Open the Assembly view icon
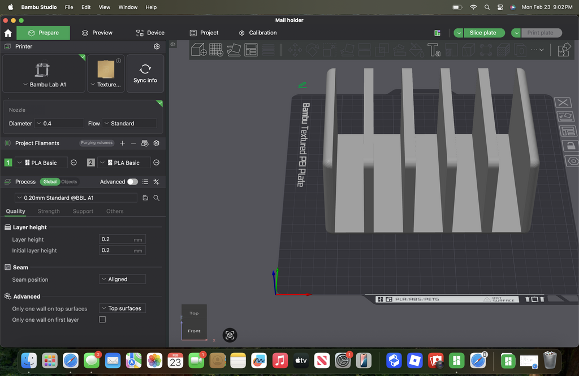Viewport: 579px width, 376px height. click(564, 50)
